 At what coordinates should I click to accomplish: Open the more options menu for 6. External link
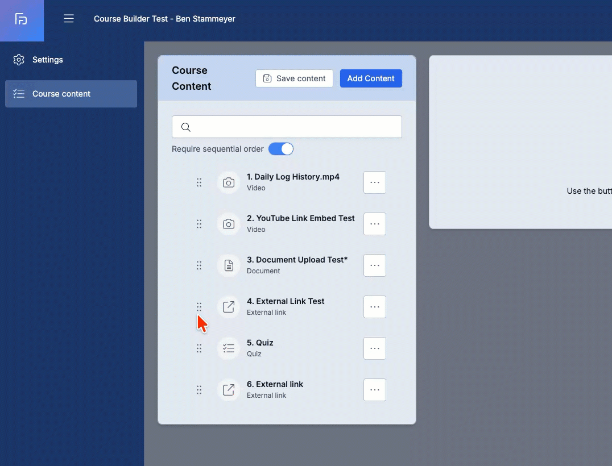[x=375, y=390]
